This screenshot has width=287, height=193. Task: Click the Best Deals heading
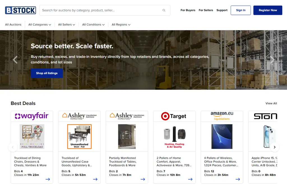[23, 103]
